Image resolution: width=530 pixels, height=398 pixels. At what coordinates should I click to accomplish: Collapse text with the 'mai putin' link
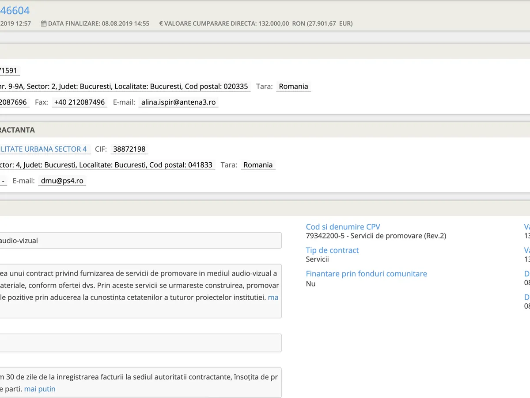click(x=40, y=389)
